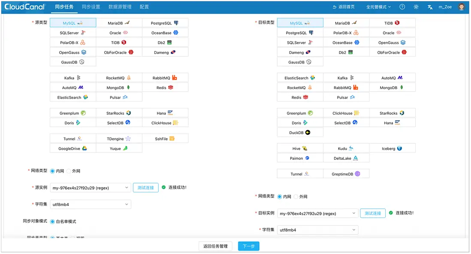The image size is (471, 254).
Task: Pick Iceberg as target type
Action: (392, 149)
